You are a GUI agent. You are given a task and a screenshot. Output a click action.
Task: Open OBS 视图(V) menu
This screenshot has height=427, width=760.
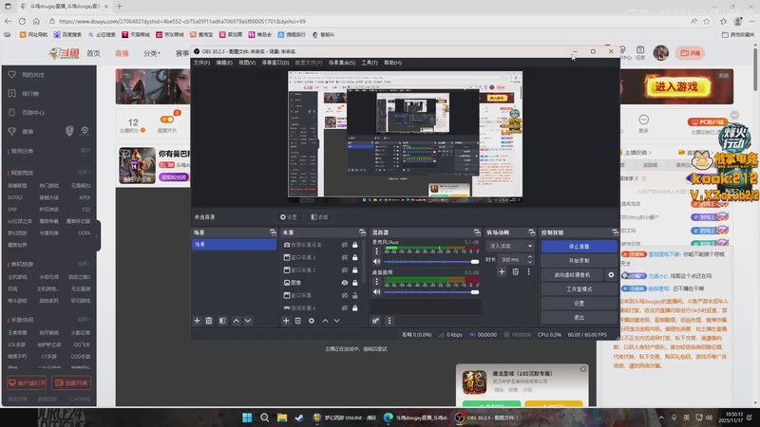pos(247,63)
